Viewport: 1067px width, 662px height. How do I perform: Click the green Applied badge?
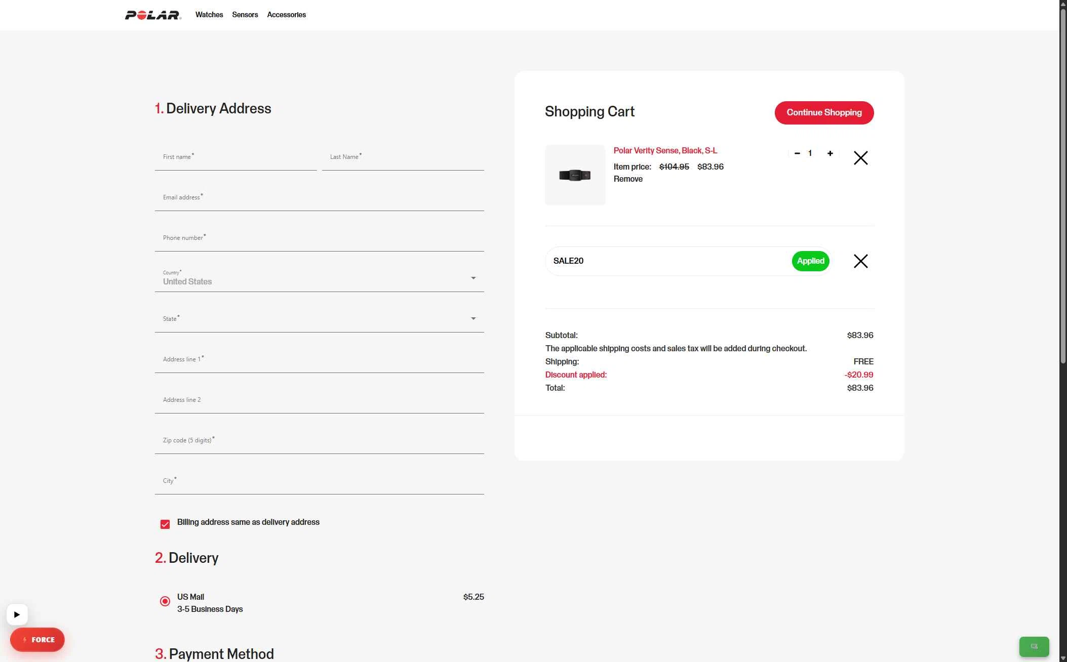click(x=811, y=261)
